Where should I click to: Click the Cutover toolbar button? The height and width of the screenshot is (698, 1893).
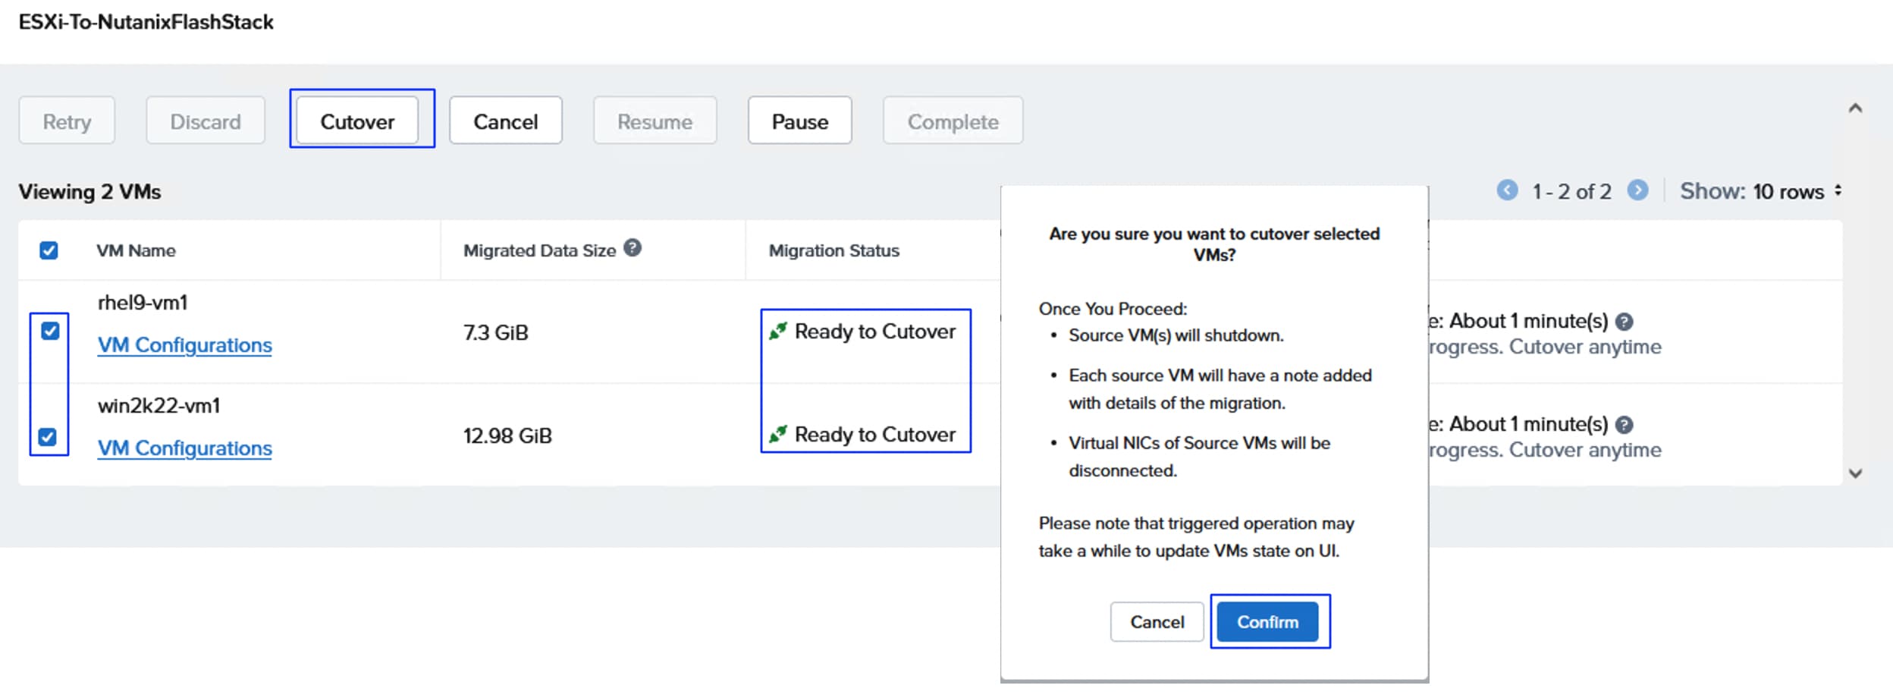point(357,121)
